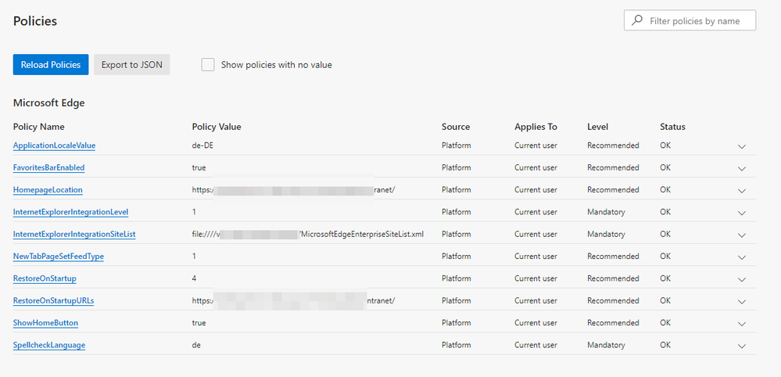Viewport: 781px width, 377px height.
Task: Open the ShowHomeButton policy link
Action: (x=45, y=323)
